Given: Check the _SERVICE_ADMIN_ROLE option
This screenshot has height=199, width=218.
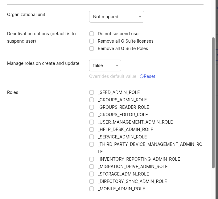Looking at the screenshot, I should 92,137.
